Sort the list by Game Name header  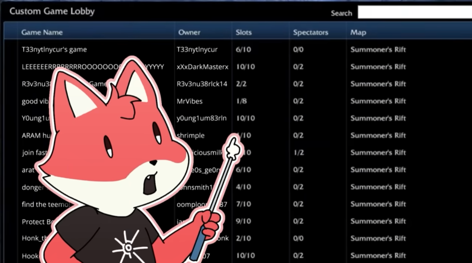[42, 32]
